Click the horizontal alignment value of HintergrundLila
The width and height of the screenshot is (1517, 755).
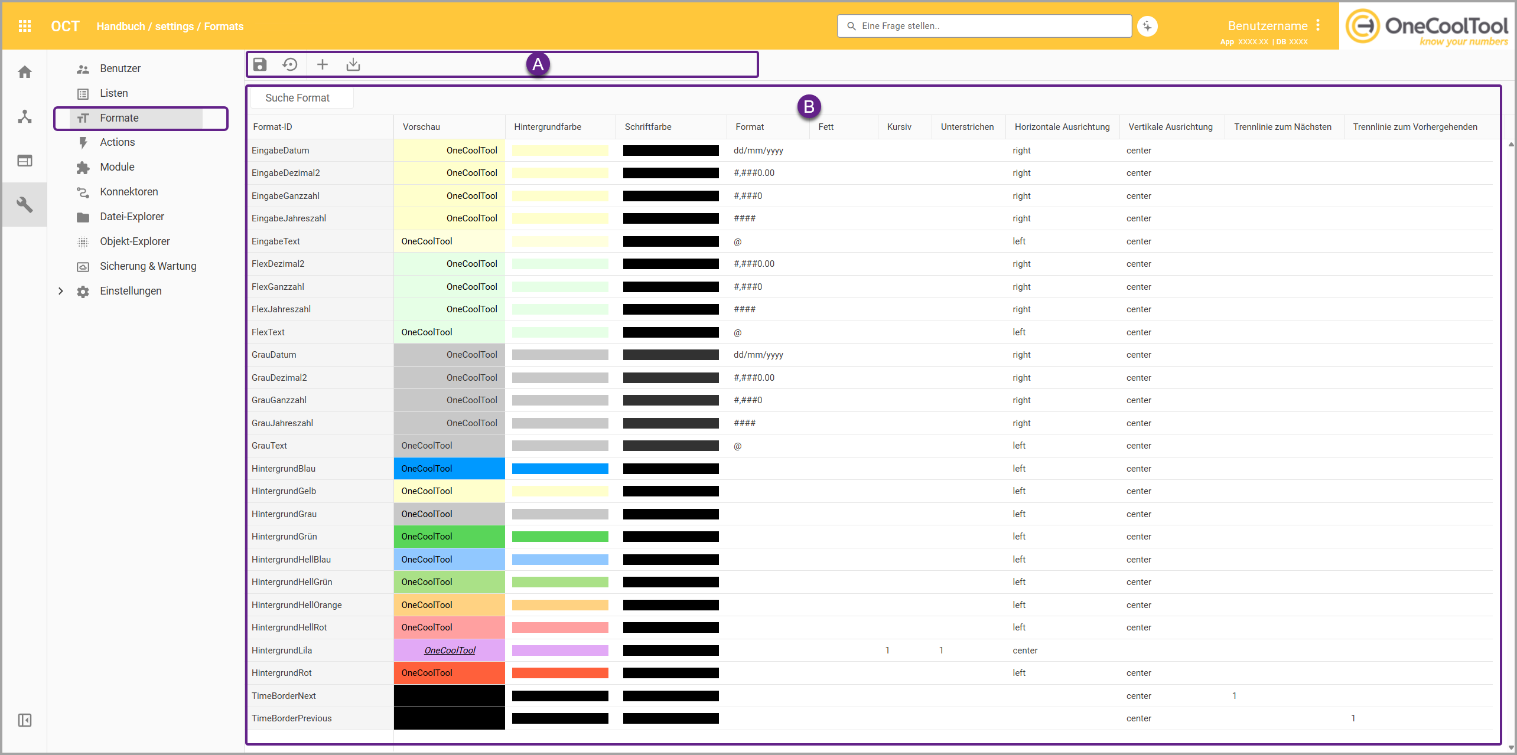(1025, 651)
